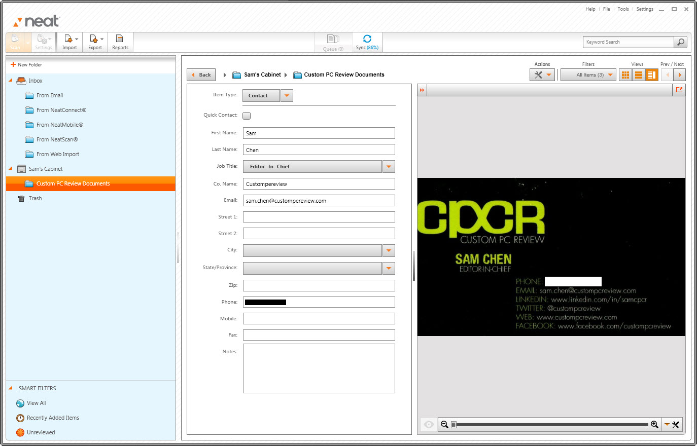This screenshot has width=697, height=446.
Task: Collapse the image viewer with the double-arrow icon
Action: pos(422,90)
